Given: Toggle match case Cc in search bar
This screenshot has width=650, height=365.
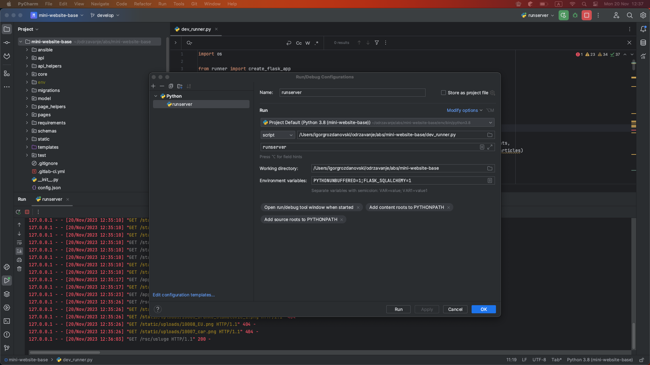Looking at the screenshot, I should click(x=299, y=43).
